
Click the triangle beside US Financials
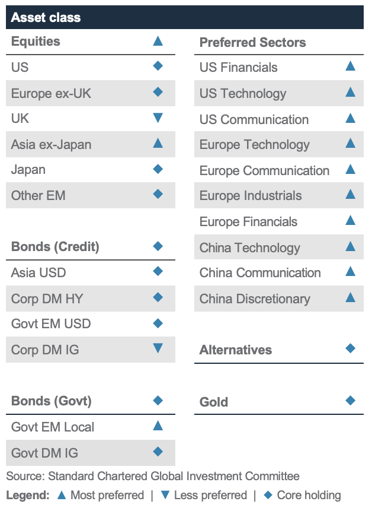(351, 66)
